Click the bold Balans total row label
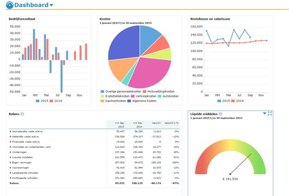 [14, 183]
